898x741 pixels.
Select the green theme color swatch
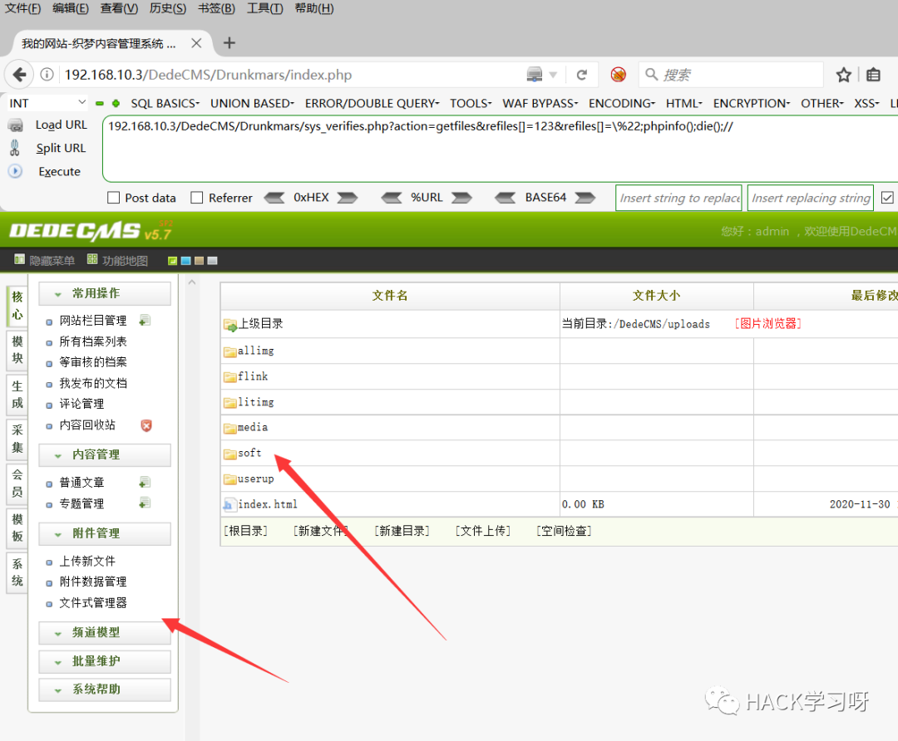pos(172,261)
